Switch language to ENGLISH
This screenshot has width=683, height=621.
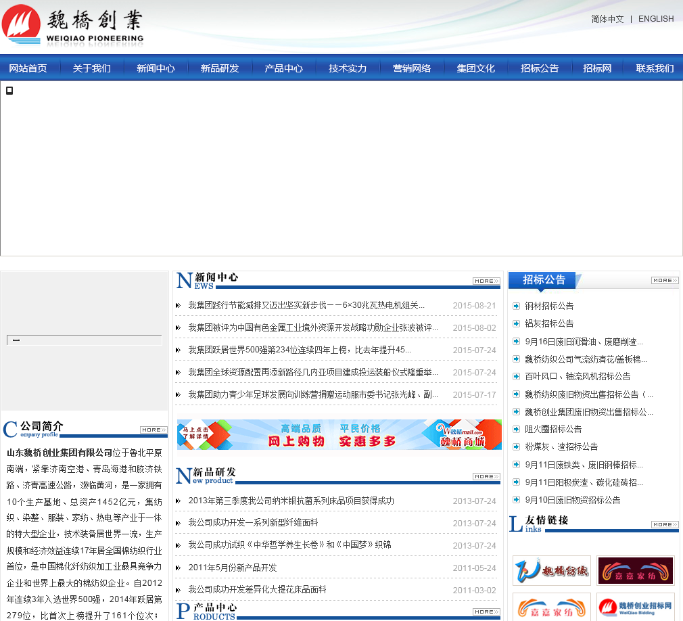(656, 19)
